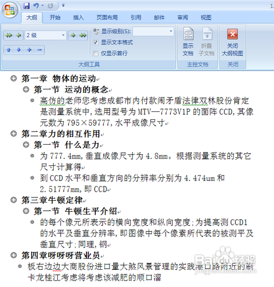The width and height of the screenshot is (274, 287).
Task: Switch to the 大纲 tab
Action: click(32, 18)
